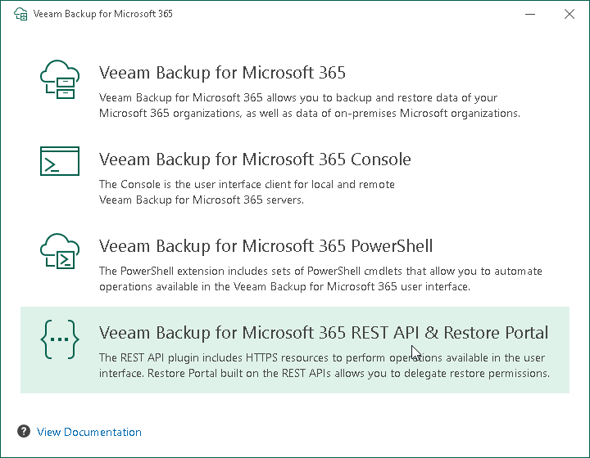Open the View Documentation link
The width and height of the screenshot is (590, 458).
pyautogui.click(x=89, y=432)
